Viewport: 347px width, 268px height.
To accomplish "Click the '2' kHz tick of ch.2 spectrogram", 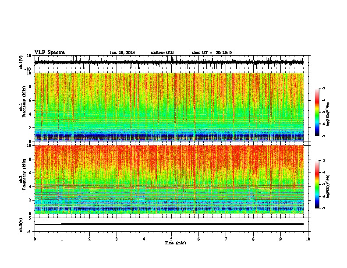I will click(30, 200).
